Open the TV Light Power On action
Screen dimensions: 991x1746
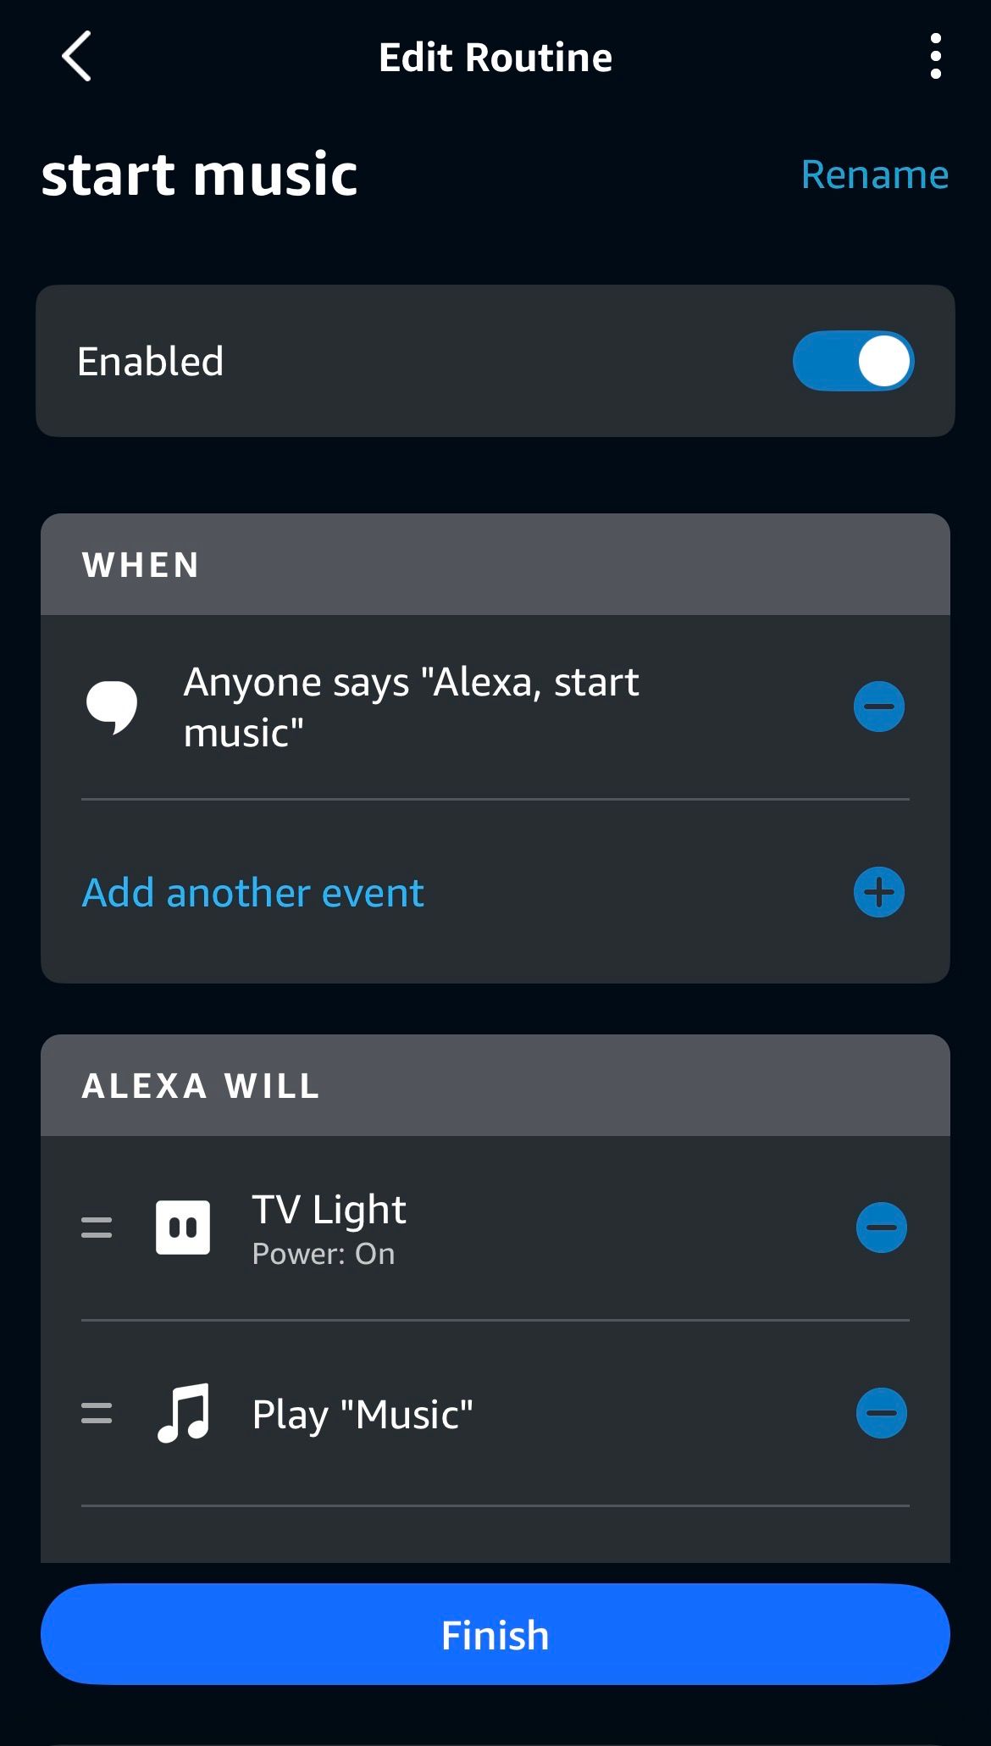[x=329, y=1228]
